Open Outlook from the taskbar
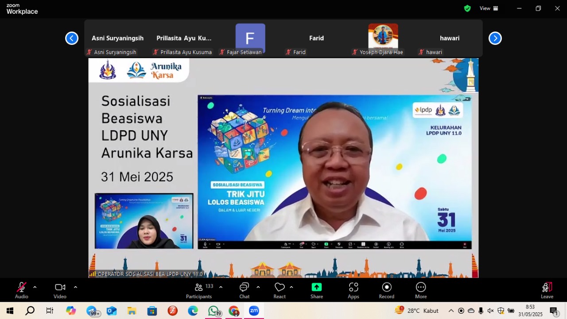The width and height of the screenshot is (567, 319). [x=112, y=311]
